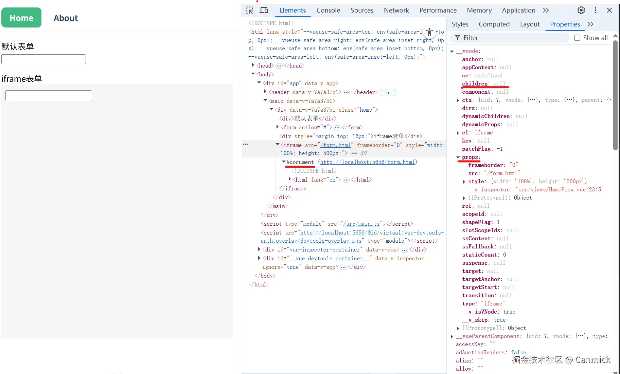620x374 pixels.
Task: Show more sidebar pane tabs
Action: [590, 24]
